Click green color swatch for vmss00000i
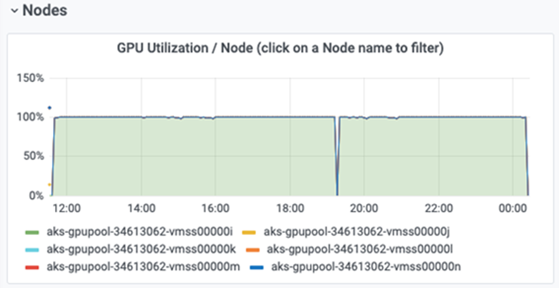559x288 pixels. click(33, 232)
